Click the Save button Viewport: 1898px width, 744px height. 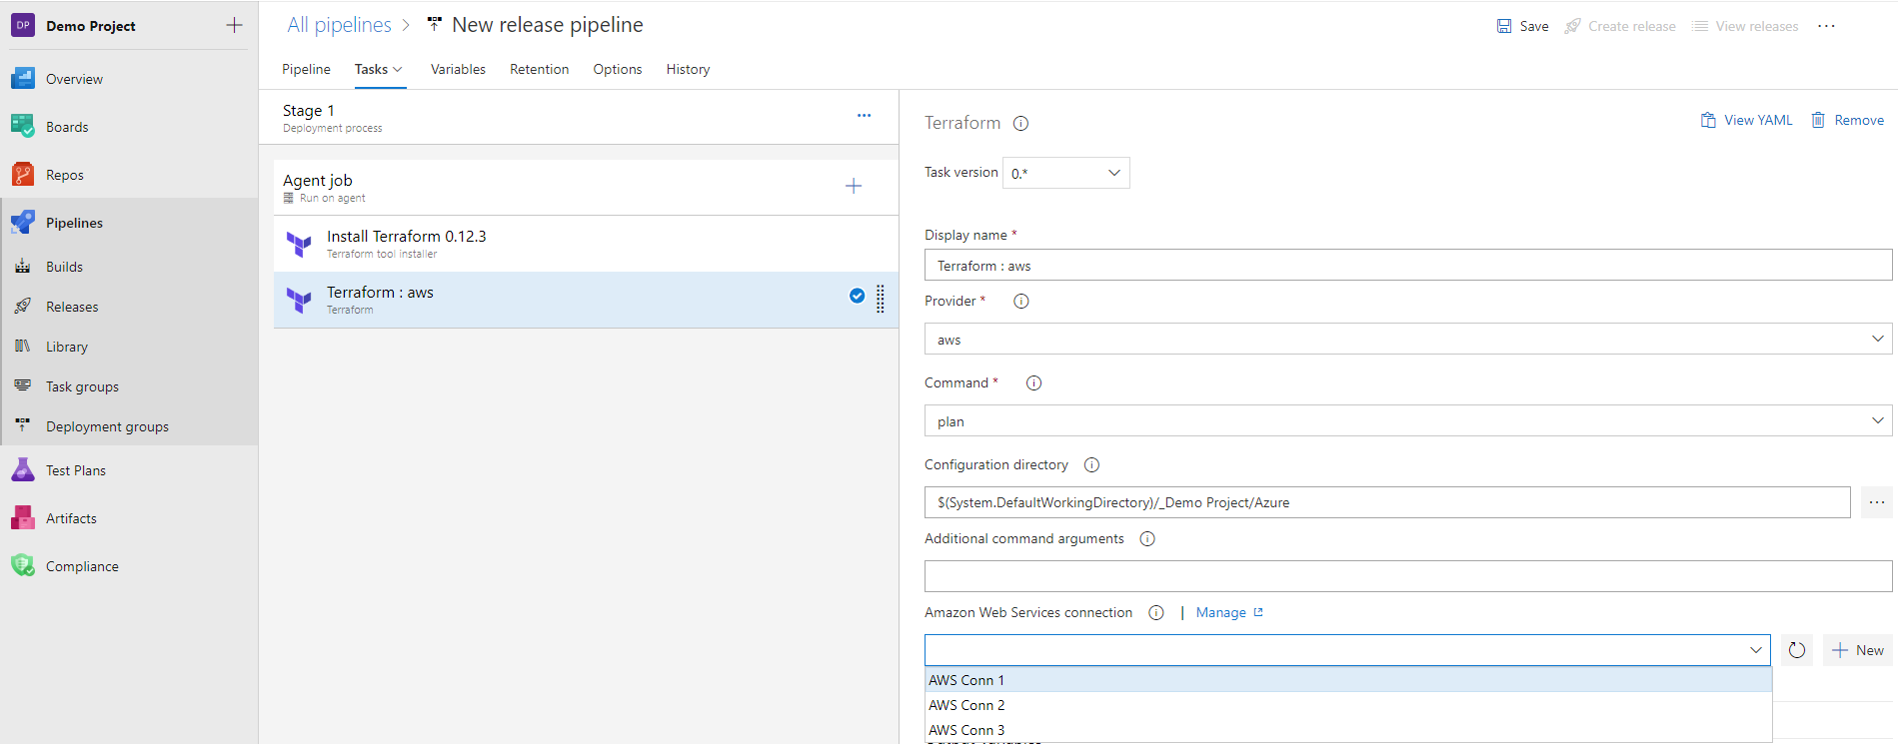[x=1522, y=26]
